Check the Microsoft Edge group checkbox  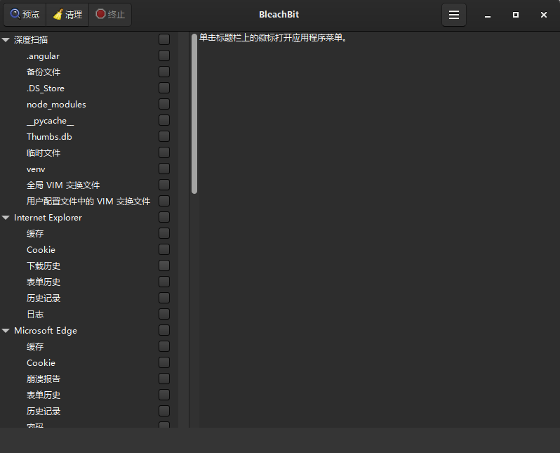[x=164, y=330]
